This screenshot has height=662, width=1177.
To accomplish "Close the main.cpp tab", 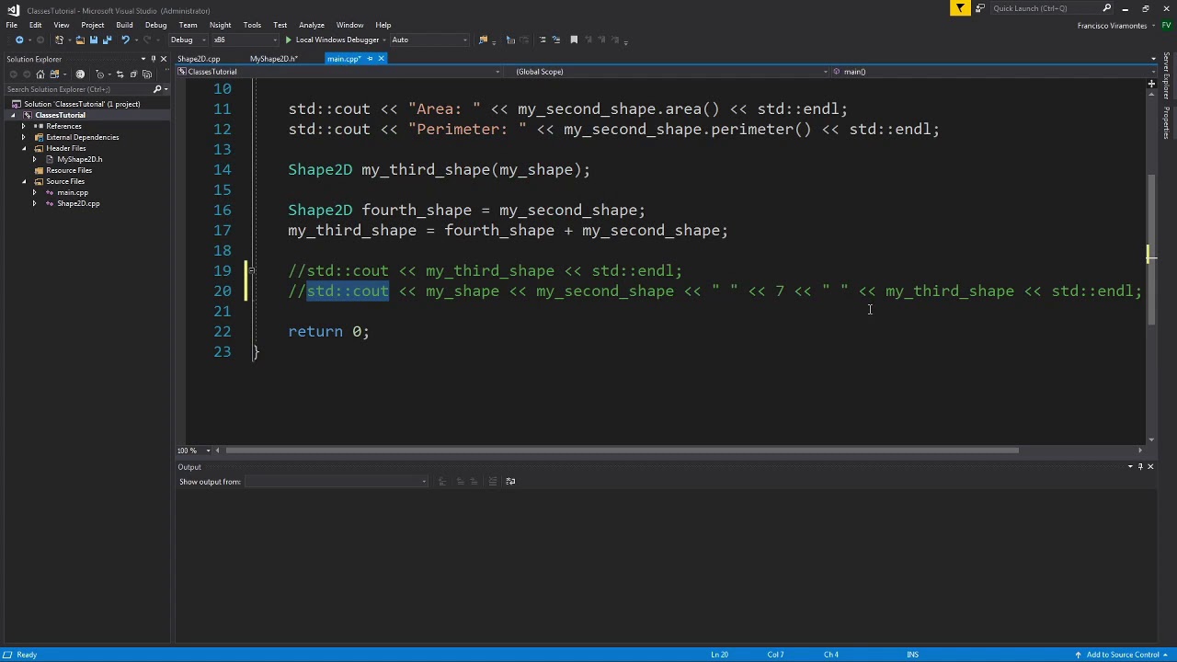I will coord(381,59).
